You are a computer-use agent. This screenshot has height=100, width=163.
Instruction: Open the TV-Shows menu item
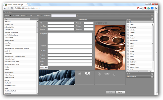pyautogui.click(x=16, y=16)
